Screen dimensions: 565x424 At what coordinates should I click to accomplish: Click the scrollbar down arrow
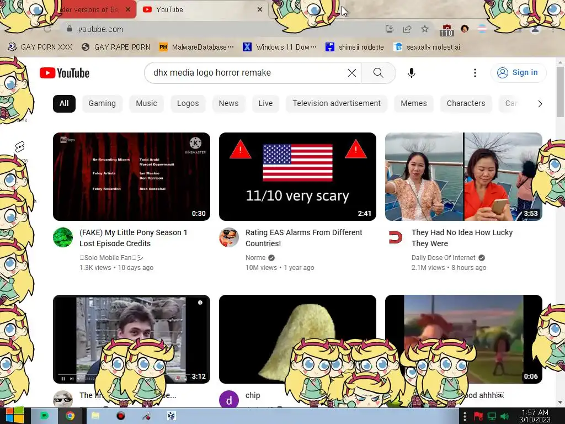[560, 402]
